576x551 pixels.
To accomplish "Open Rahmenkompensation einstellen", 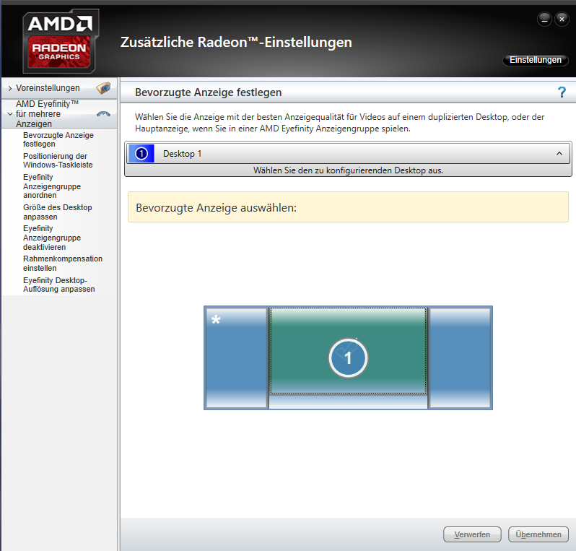I will [63, 264].
